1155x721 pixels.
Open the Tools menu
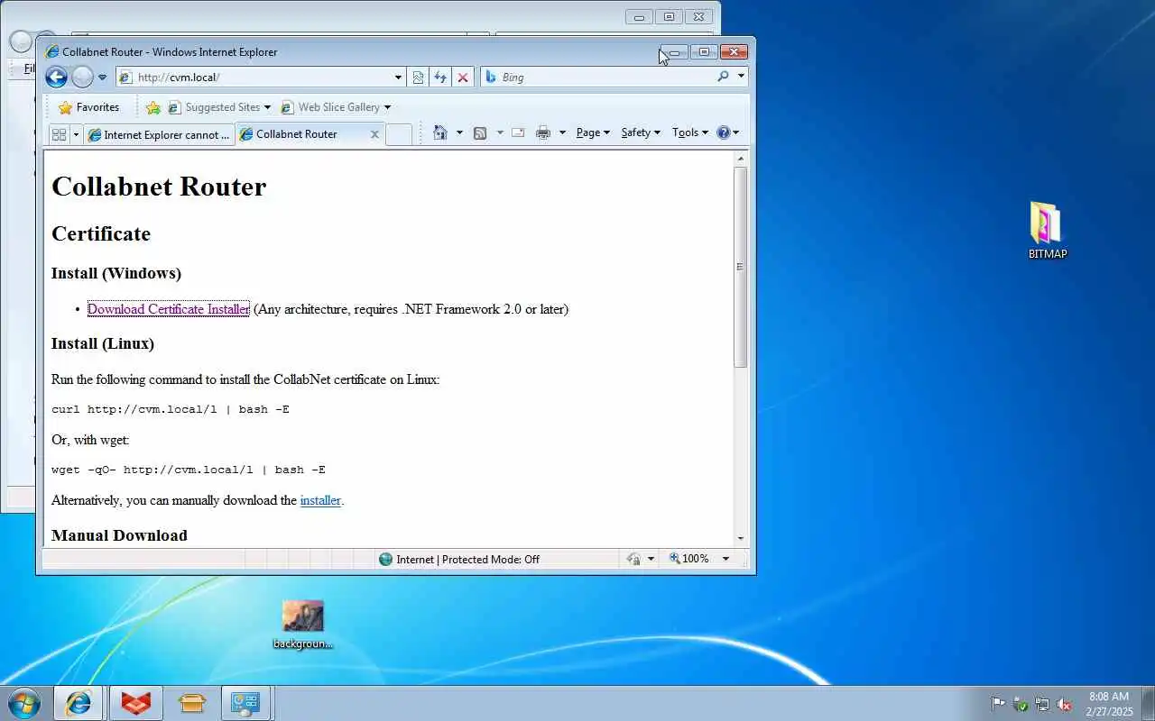pos(690,132)
